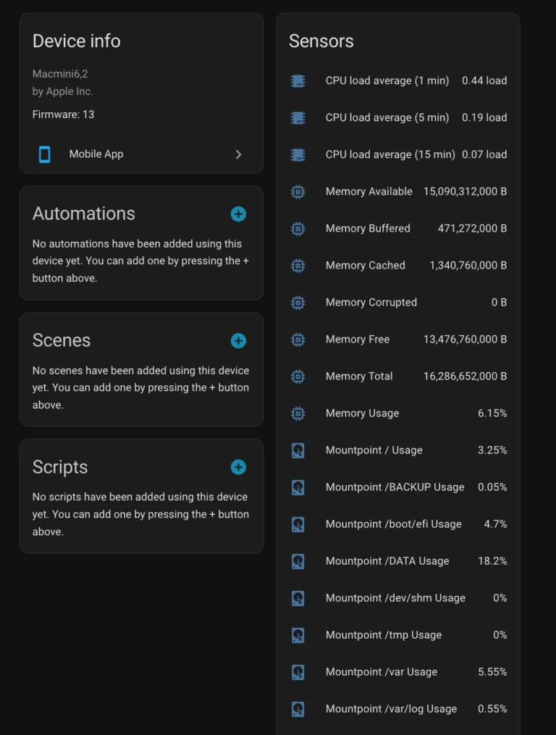Screen dimensions: 556x735
Task: Click CPU load average (1 min) chip icon
Action: tap(298, 80)
